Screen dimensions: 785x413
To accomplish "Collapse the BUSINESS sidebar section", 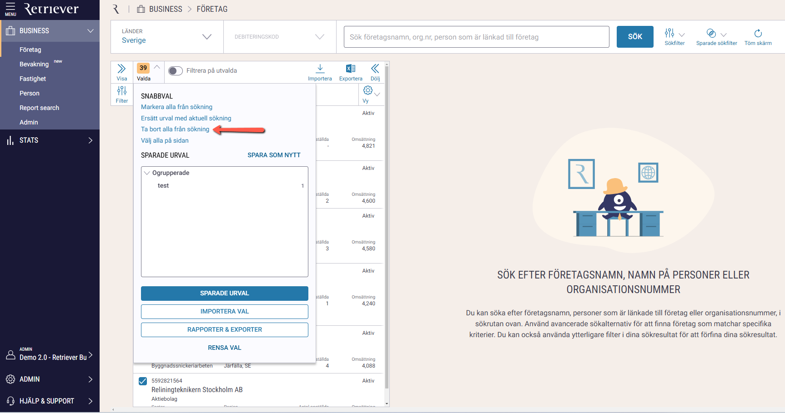I will [x=91, y=31].
